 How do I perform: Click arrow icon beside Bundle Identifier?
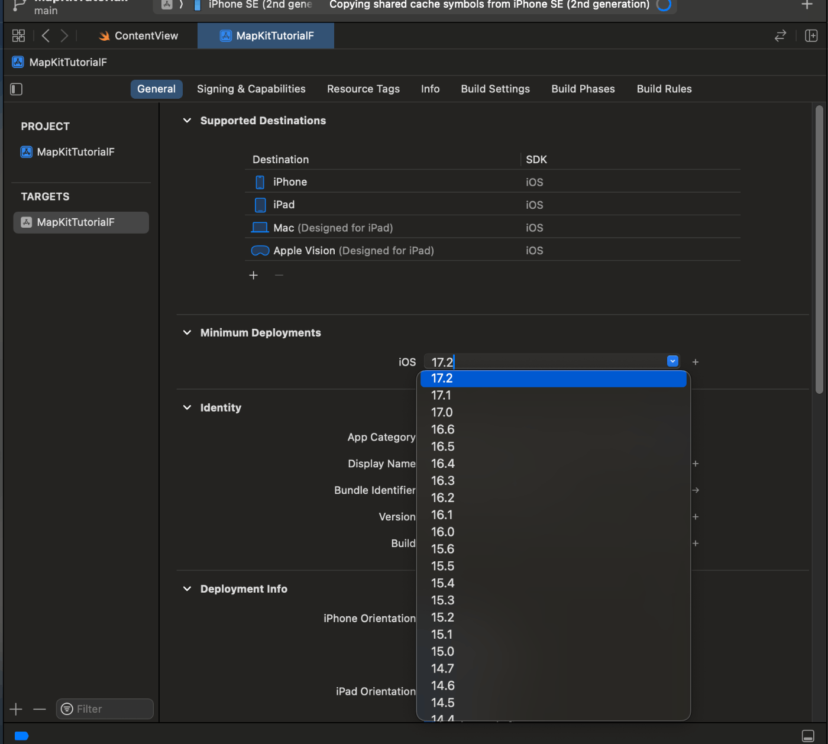click(x=696, y=490)
